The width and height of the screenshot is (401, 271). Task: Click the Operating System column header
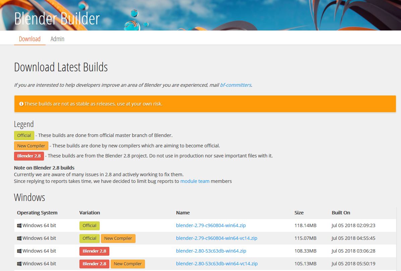tap(37, 212)
